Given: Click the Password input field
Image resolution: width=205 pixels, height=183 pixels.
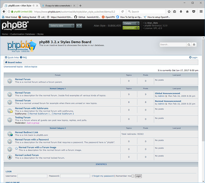Looking at the screenshot, I should [x=75, y=176].
